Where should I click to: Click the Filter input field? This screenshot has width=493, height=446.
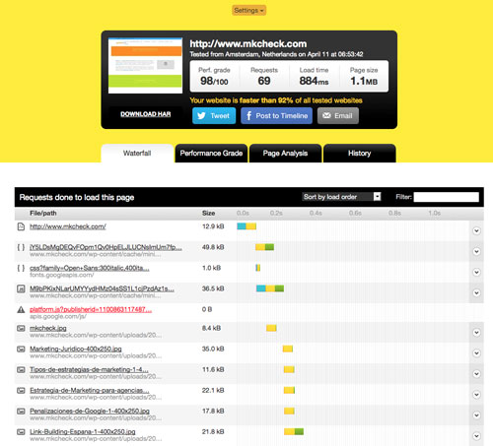click(x=446, y=197)
